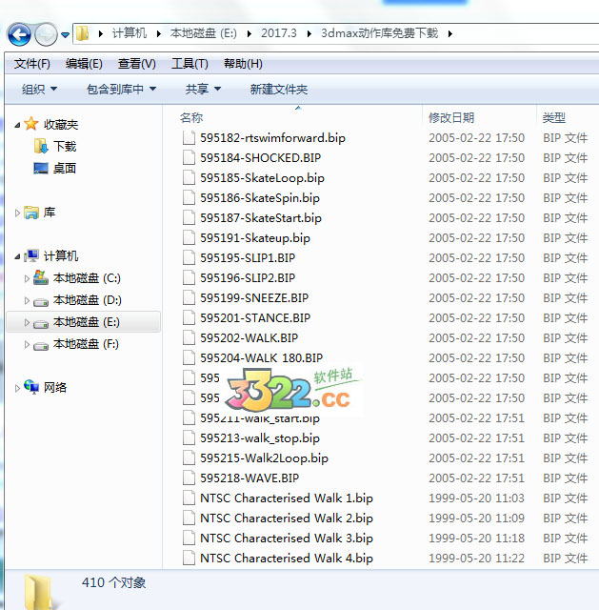Expand the 本地磁盘 (F:) tree node
Screen dimensions: 599x610
[x=27, y=344]
